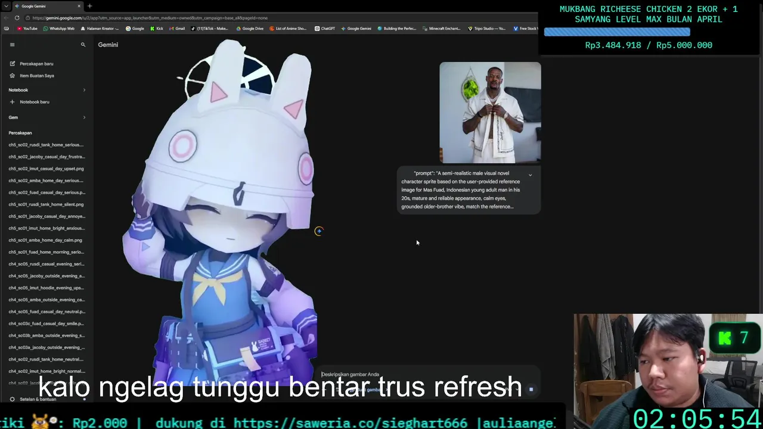Open the TikTok bookmark
This screenshot has width=763, height=429.
pos(210,29)
